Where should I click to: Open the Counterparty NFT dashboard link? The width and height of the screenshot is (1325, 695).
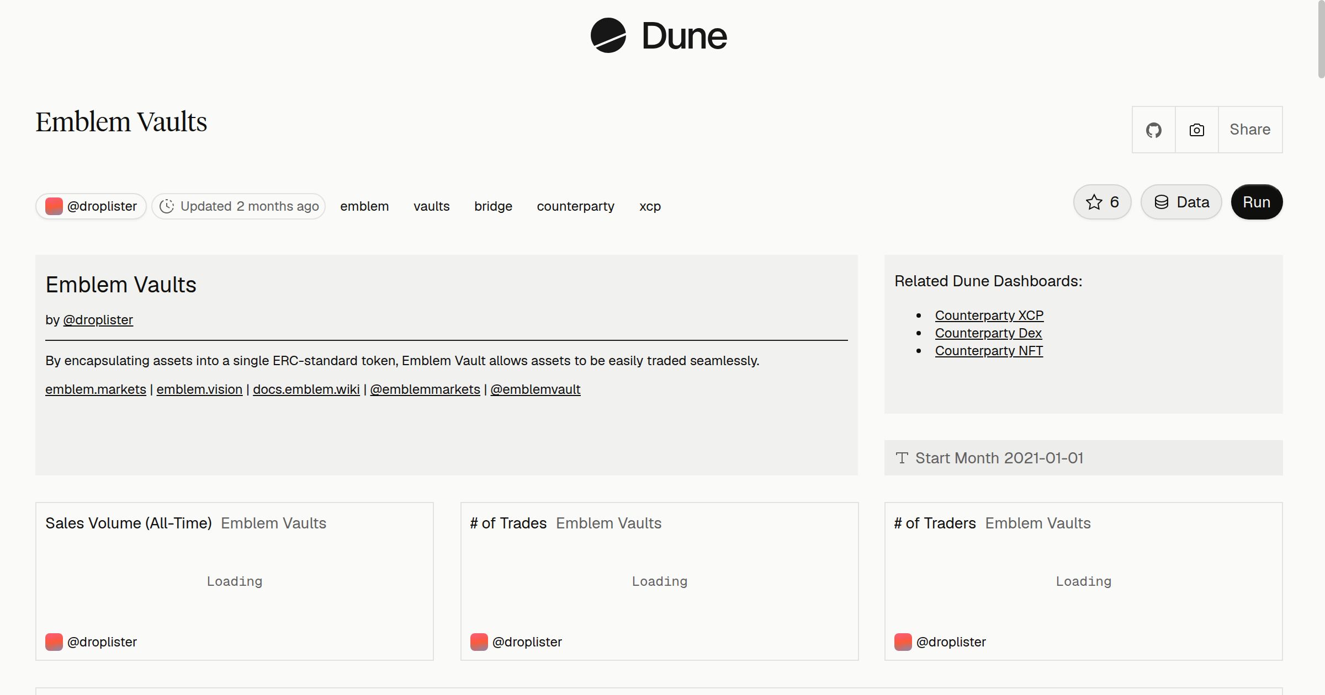tap(989, 351)
